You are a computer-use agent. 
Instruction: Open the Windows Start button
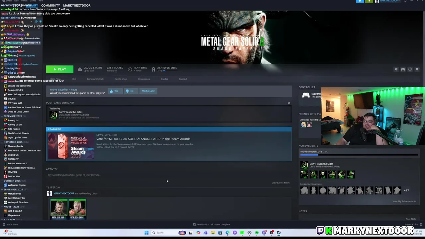[146, 233]
